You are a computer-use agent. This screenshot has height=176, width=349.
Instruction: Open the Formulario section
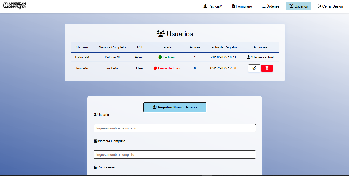[243, 6]
